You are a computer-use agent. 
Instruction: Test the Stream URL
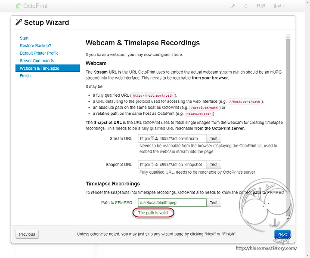[214, 138]
